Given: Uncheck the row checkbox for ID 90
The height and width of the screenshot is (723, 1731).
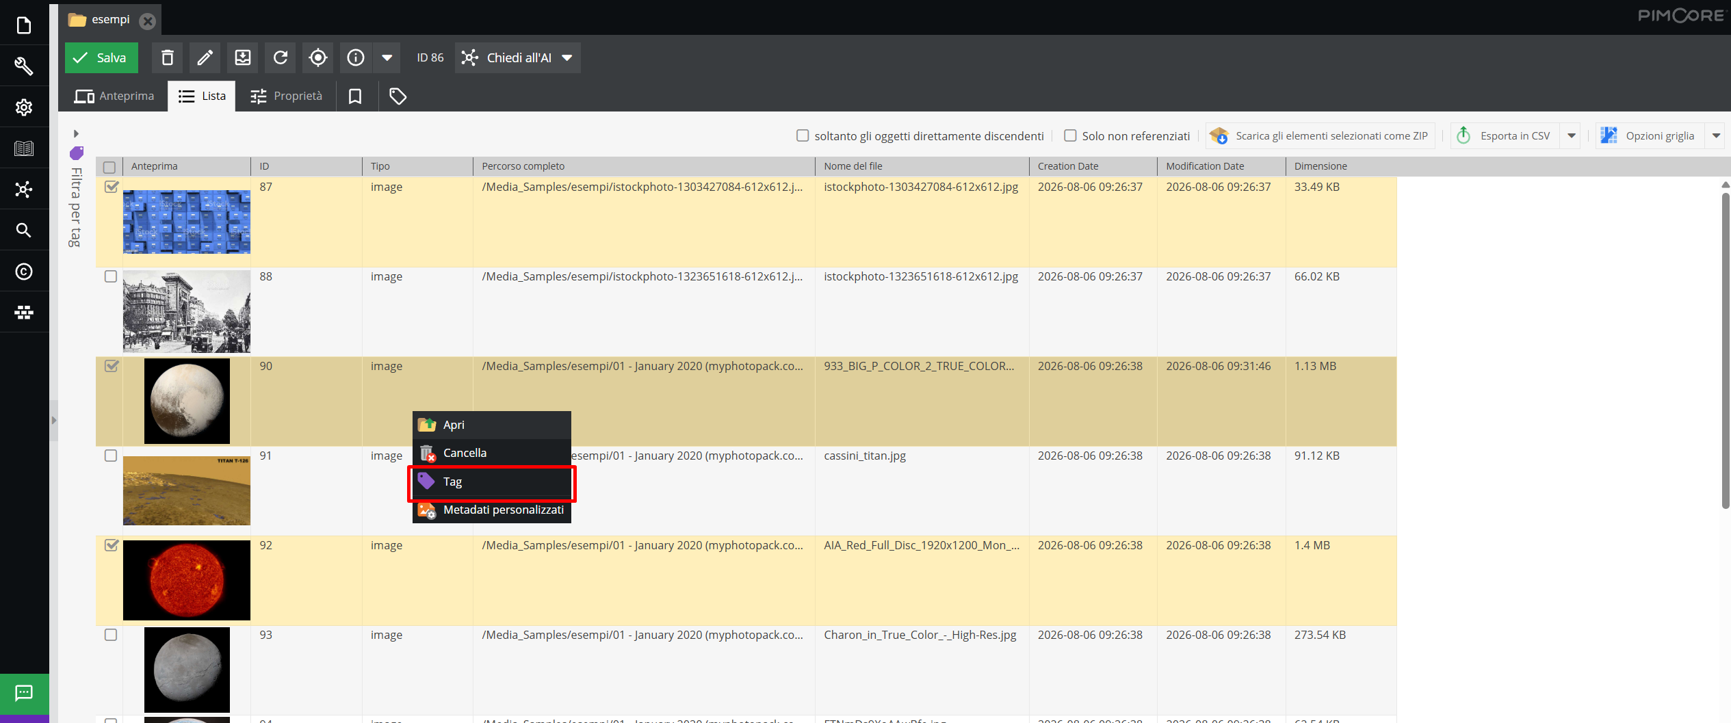Looking at the screenshot, I should (x=111, y=366).
